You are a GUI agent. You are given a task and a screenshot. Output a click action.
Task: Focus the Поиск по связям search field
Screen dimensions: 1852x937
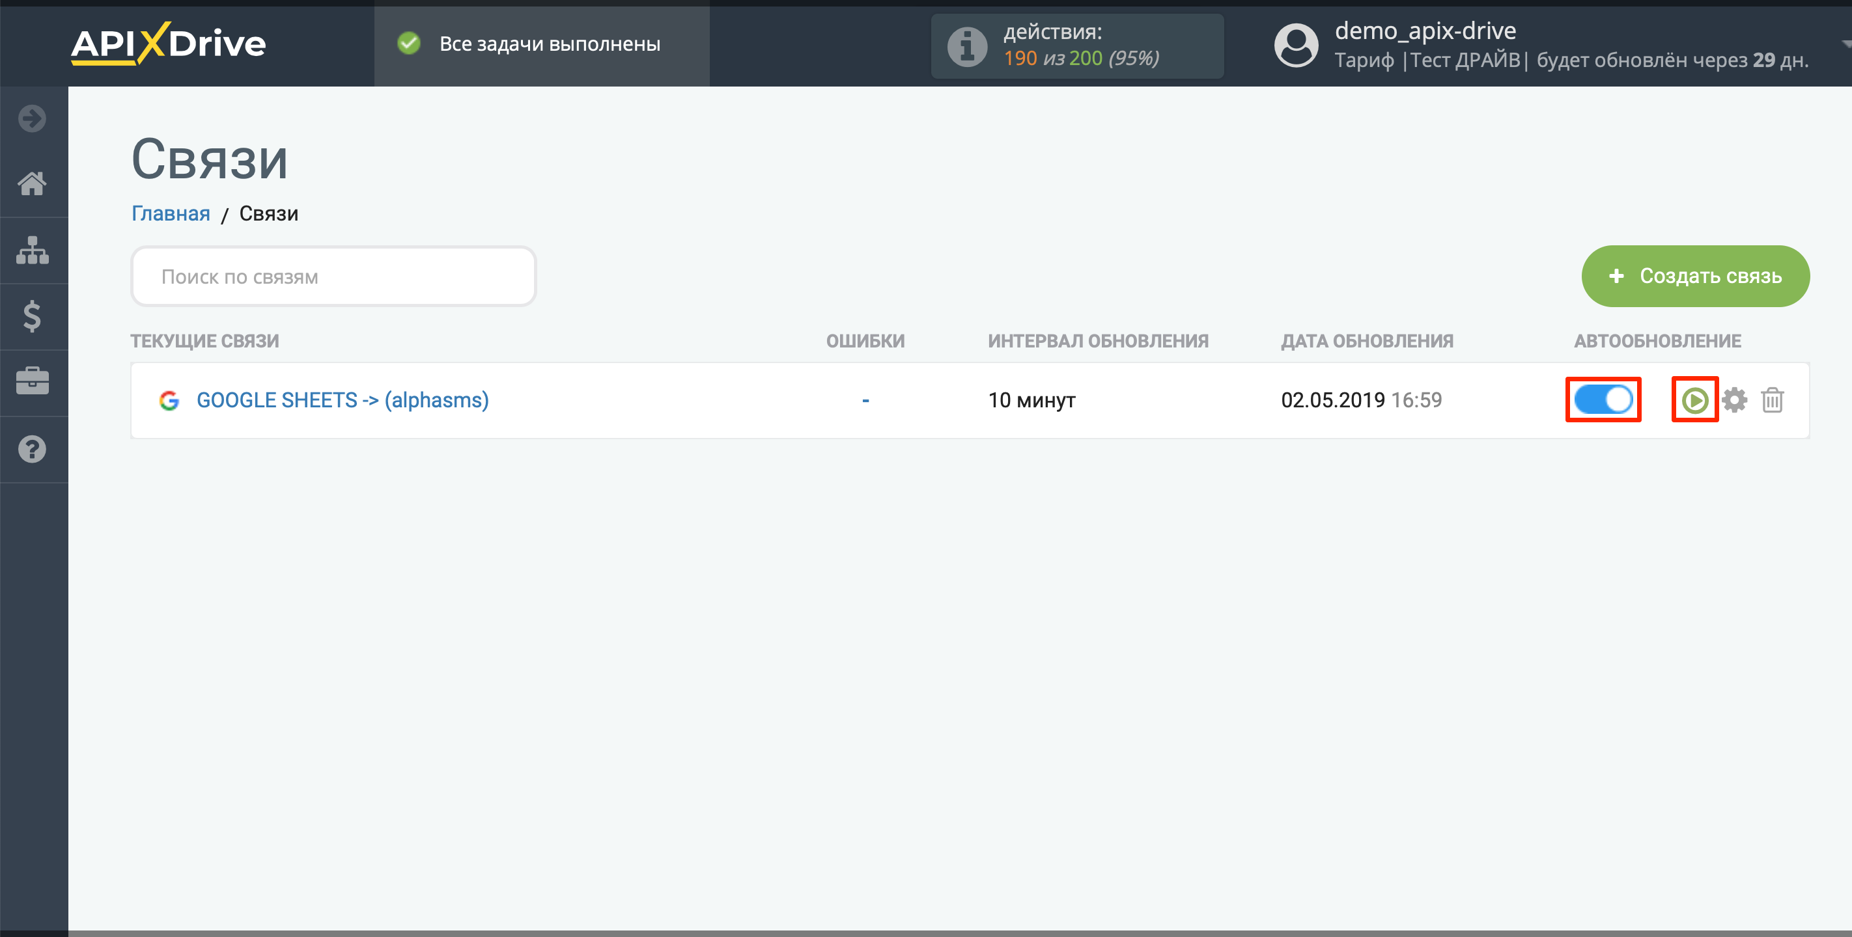333,277
